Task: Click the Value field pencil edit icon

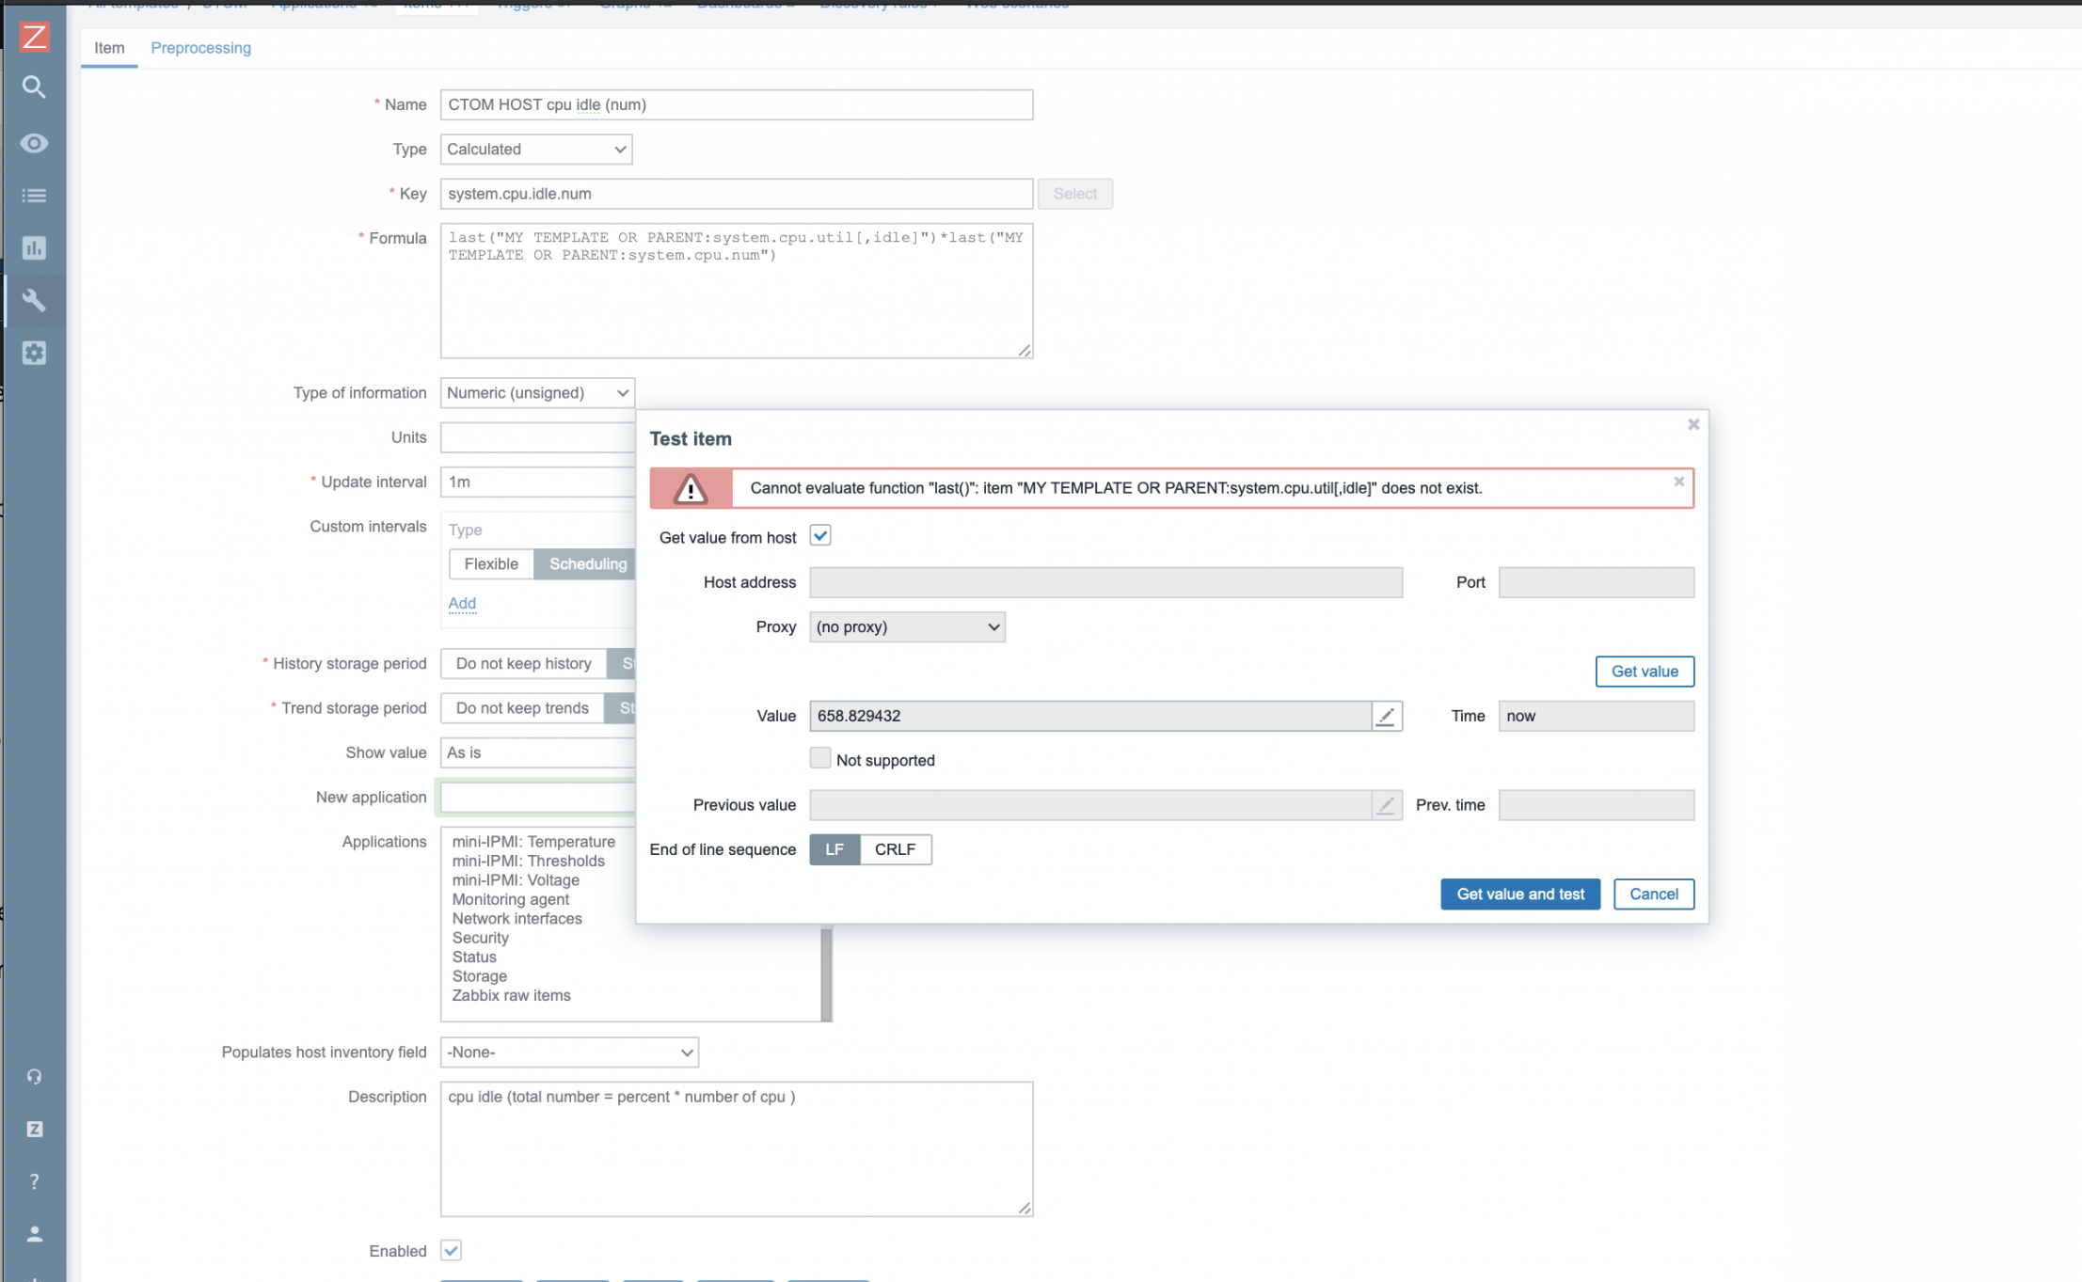Action: 1386,716
